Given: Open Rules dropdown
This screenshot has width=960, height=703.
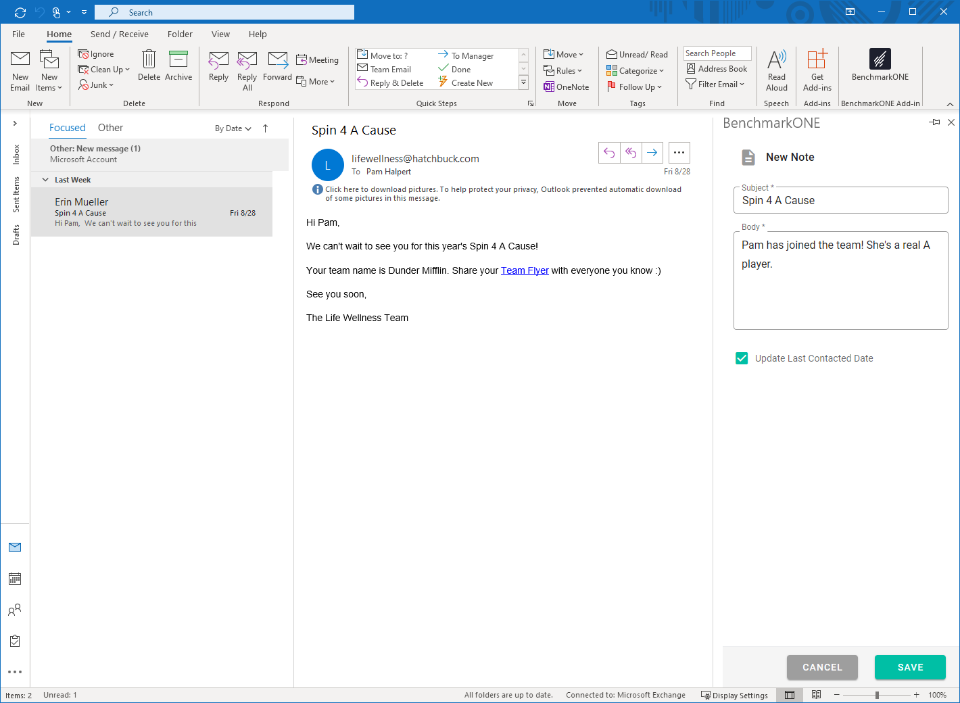Looking at the screenshot, I should [x=562, y=71].
